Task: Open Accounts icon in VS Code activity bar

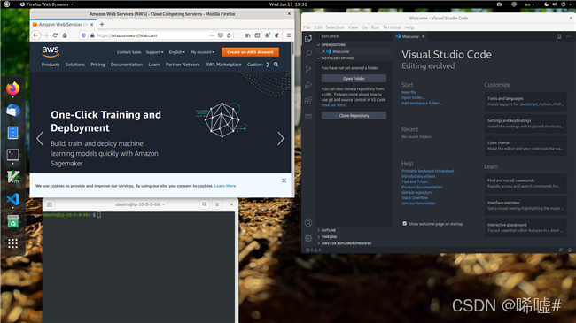Action: point(308,223)
